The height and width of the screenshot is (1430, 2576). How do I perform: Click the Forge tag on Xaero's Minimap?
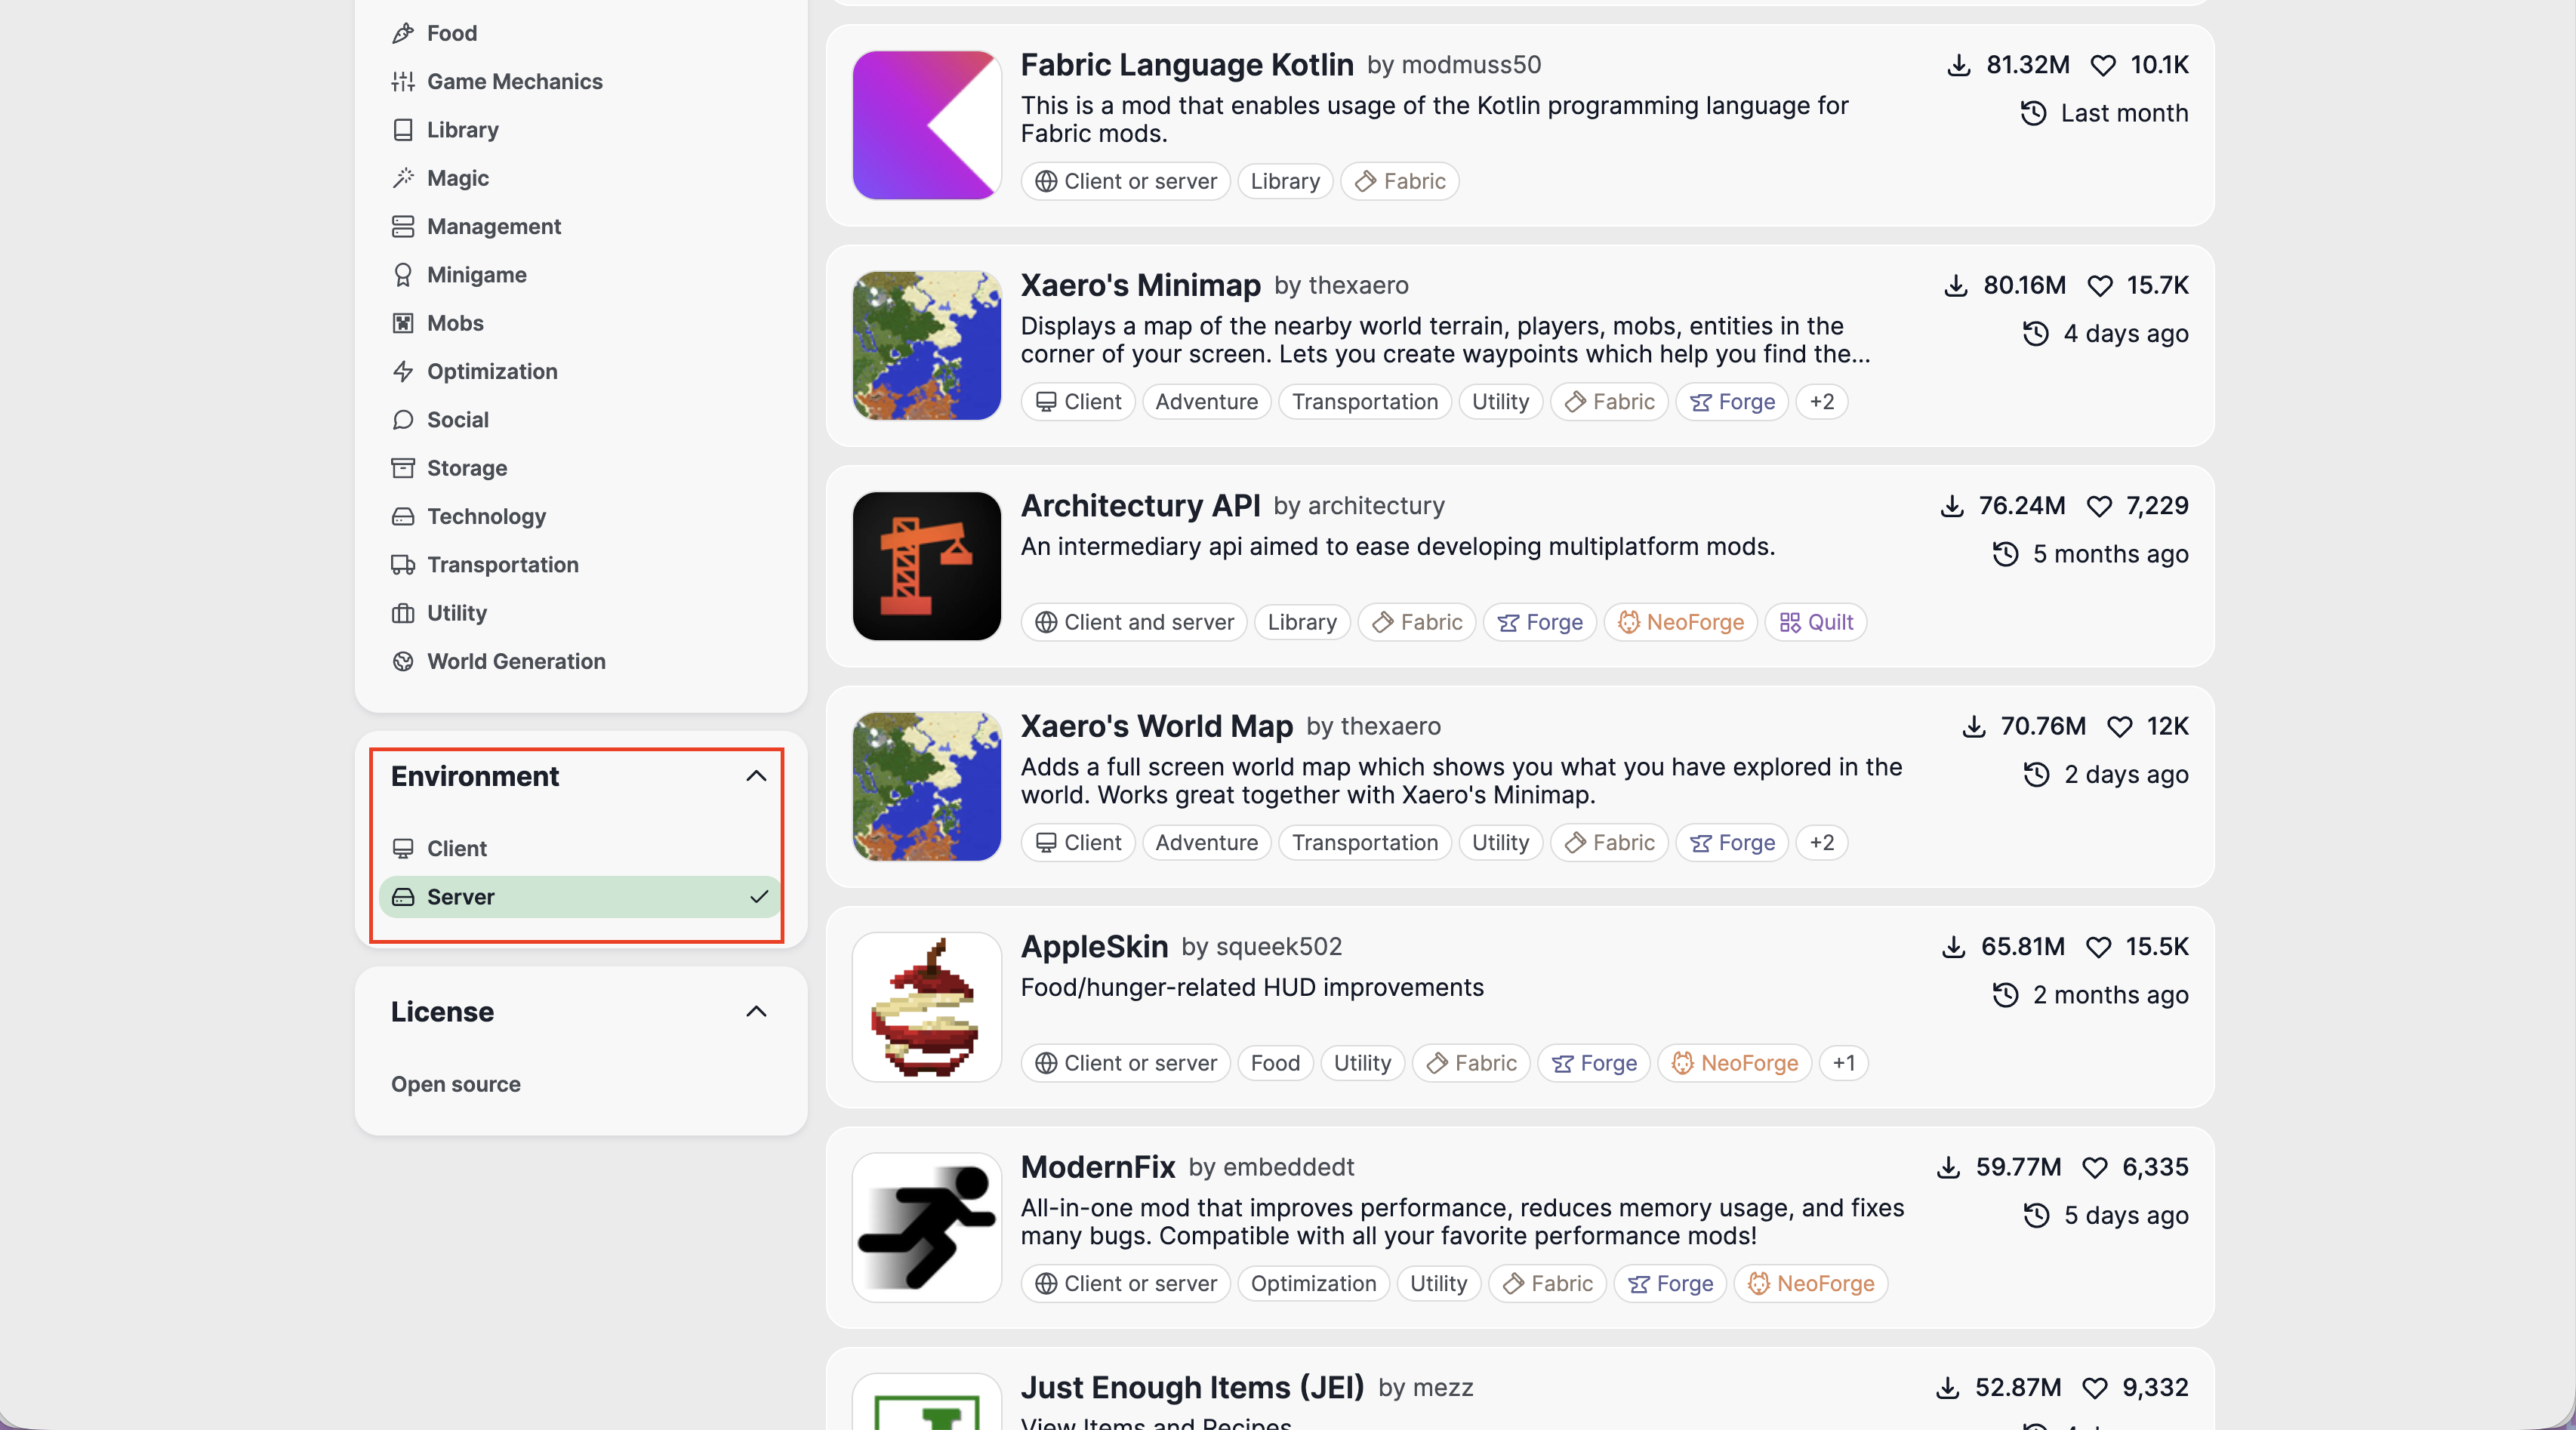[x=1732, y=402]
